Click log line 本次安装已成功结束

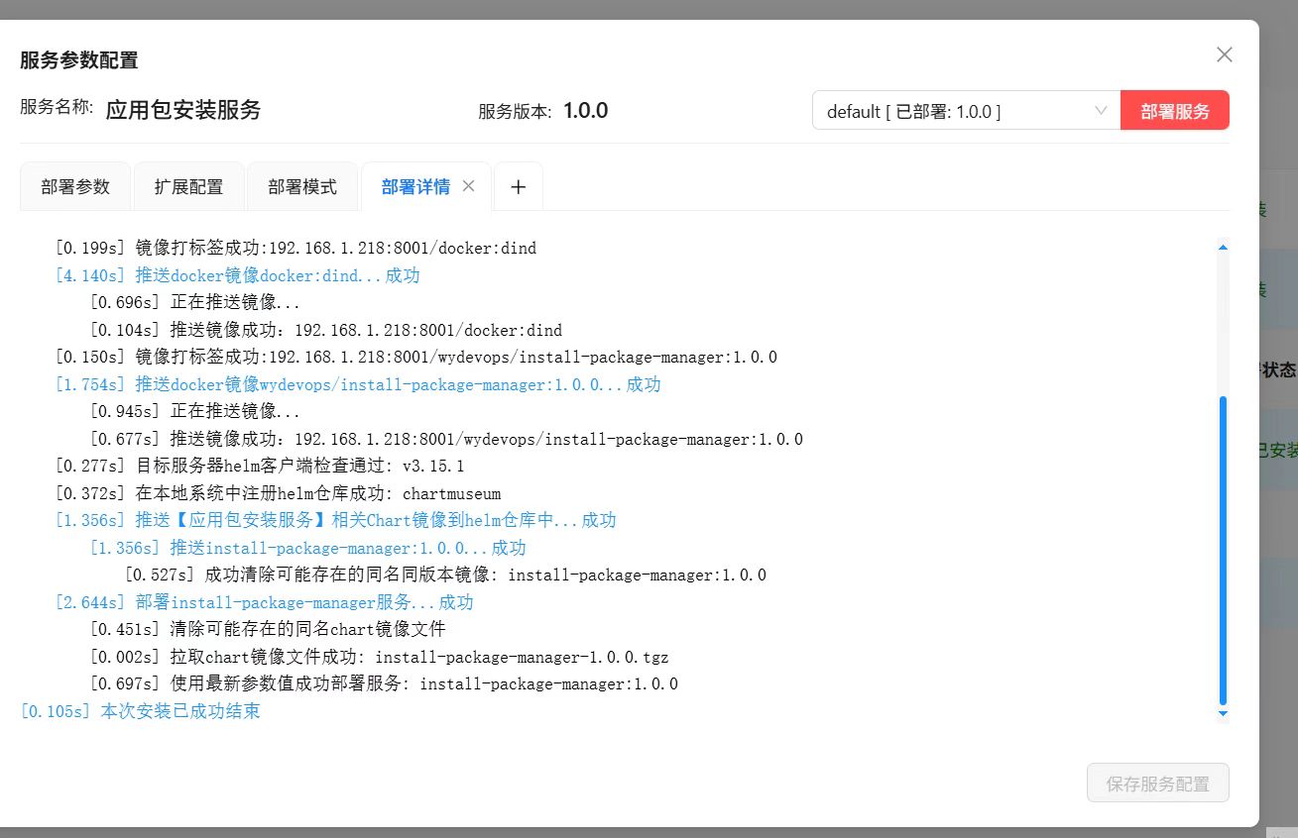pyautogui.click(x=140, y=711)
